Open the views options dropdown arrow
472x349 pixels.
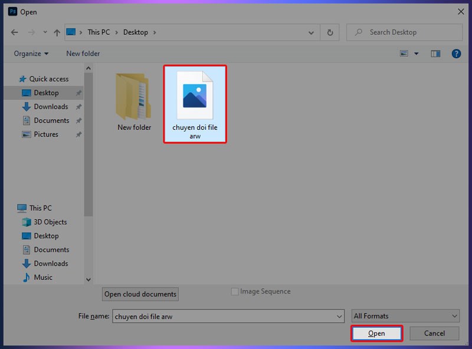coord(415,54)
